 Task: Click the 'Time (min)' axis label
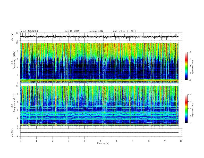[x=103, y=143]
